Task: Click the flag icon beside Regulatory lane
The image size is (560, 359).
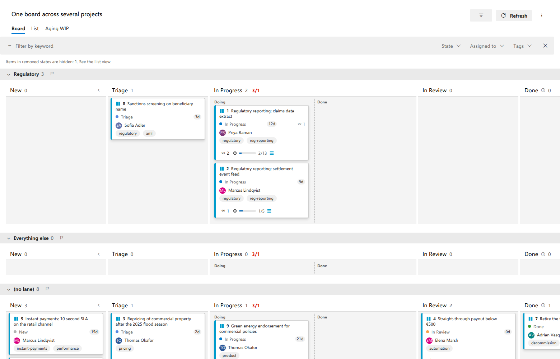Action: pos(52,74)
